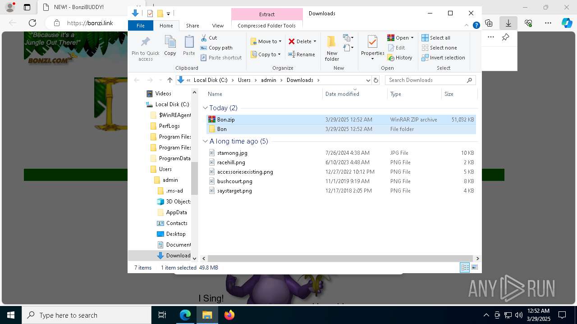Switch to the Home ribbon tab
The image size is (577, 324).
[x=166, y=26]
